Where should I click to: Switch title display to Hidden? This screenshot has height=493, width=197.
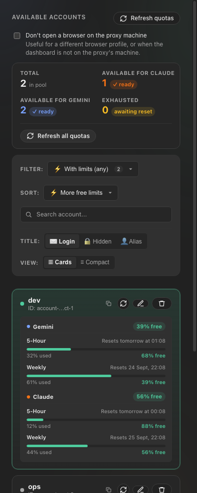98,242
